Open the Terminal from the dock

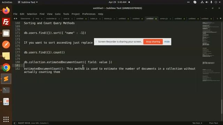click(6, 90)
